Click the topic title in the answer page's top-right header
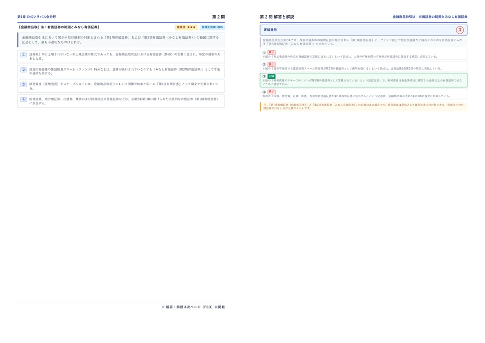The image size is (485, 343). pyautogui.click(x=430, y=17)
